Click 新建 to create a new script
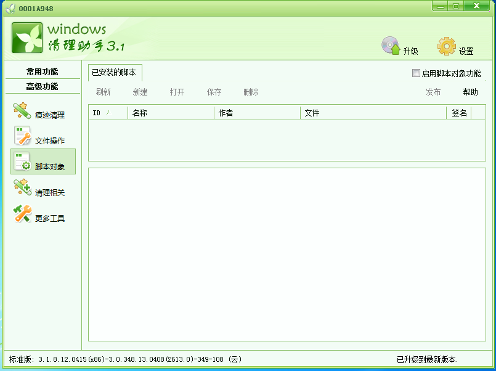The image size is (496, 371). [x=140, y=92]
